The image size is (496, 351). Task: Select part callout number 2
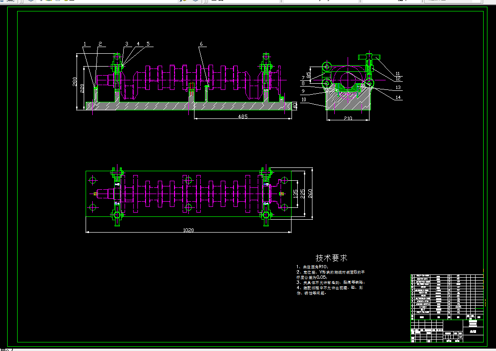pyautogui.click(x=100, y=44)
